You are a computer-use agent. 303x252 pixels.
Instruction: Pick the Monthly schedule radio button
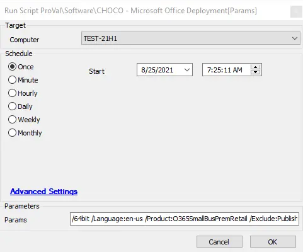[x=12, y=133]
